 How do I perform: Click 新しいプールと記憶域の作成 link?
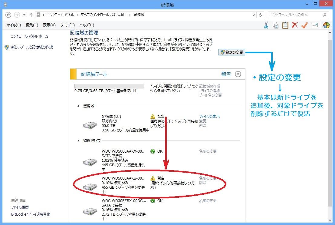32,47
